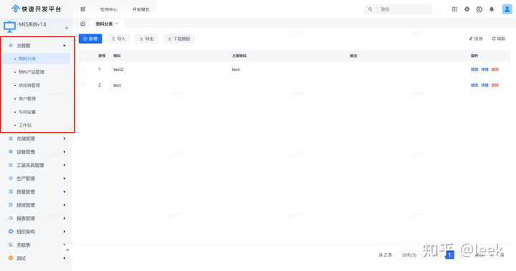This screenshot has width=516, height=271.
Task: Open 工作站 in the sidebar
Action: click(x=25, y=125)
